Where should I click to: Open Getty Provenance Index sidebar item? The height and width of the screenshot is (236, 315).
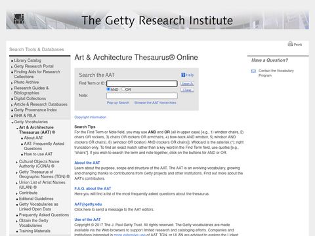35,110
